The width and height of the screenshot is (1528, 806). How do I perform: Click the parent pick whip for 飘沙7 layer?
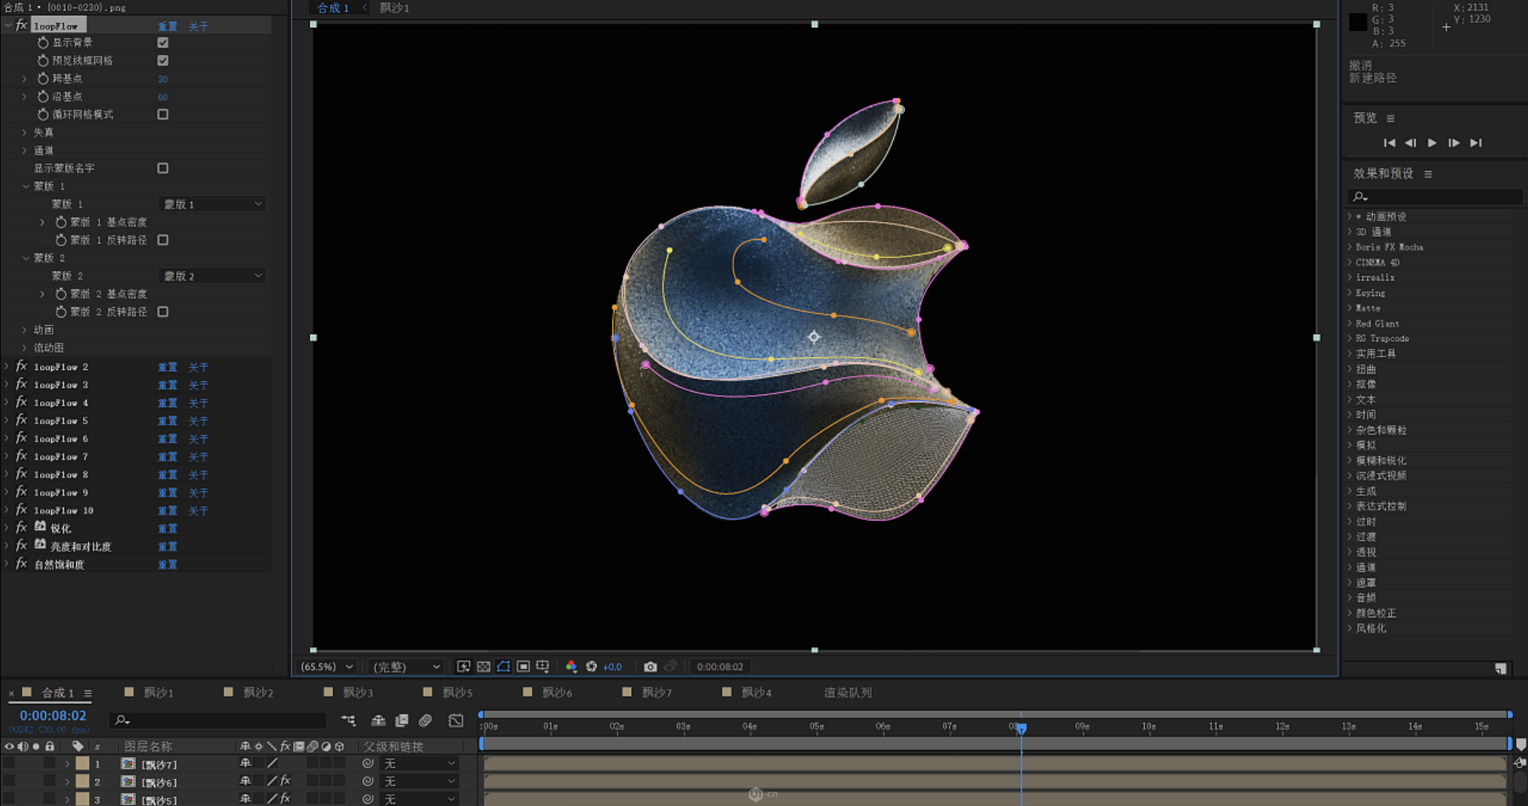point(368,763)
